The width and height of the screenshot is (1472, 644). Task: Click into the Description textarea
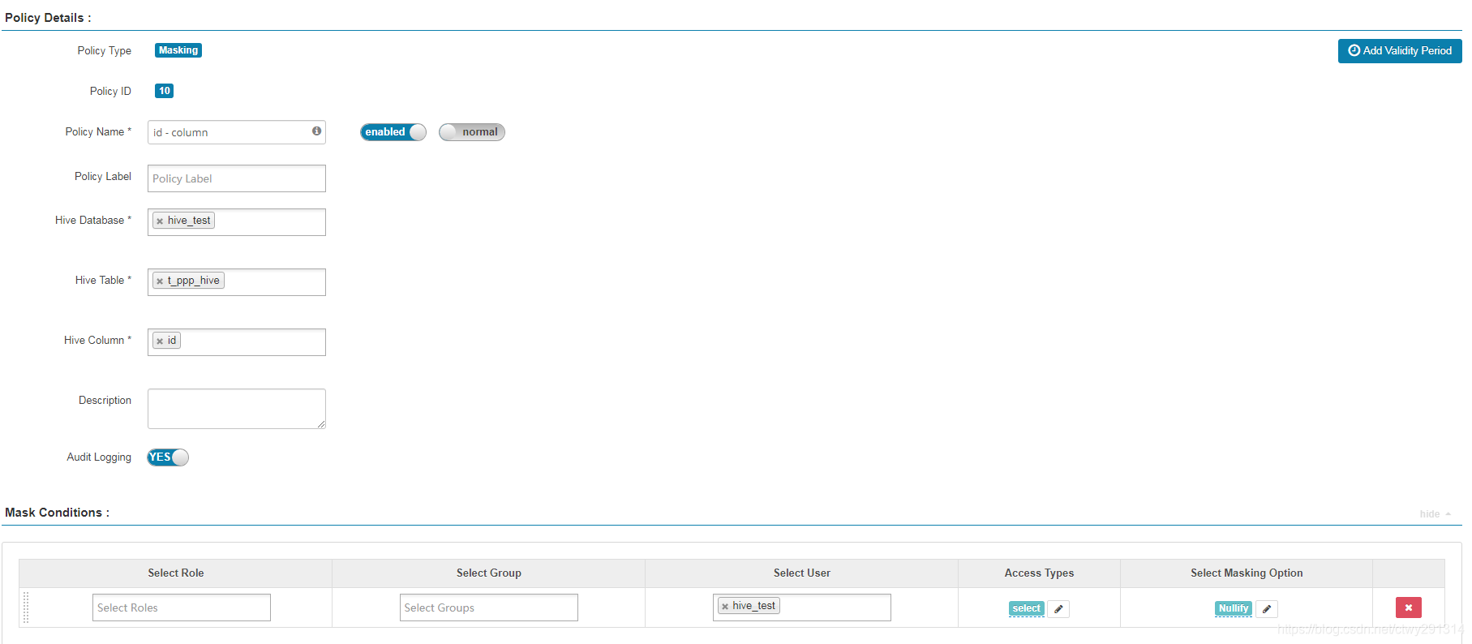(237, 409)
